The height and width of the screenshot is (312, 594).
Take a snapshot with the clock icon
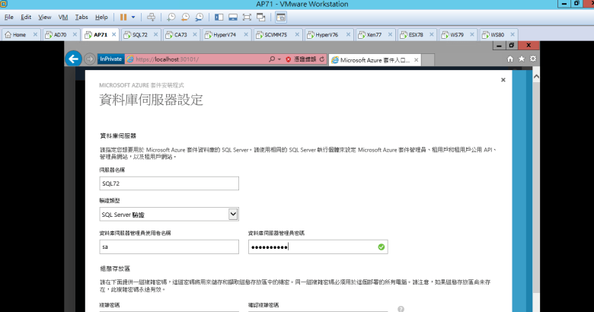(171, 16)
